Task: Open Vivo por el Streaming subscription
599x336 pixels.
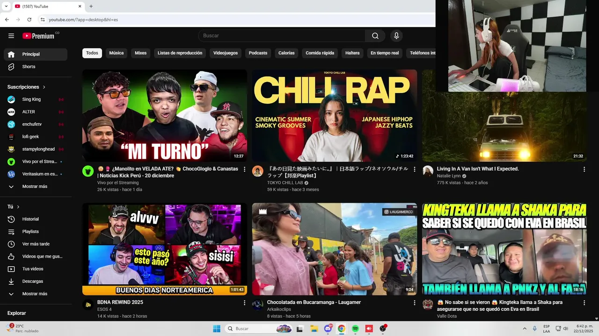Action: [36, 161]
